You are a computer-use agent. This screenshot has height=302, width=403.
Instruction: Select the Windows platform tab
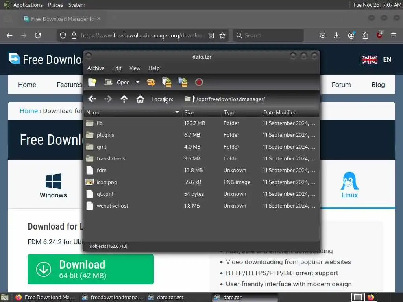[53, 186]
